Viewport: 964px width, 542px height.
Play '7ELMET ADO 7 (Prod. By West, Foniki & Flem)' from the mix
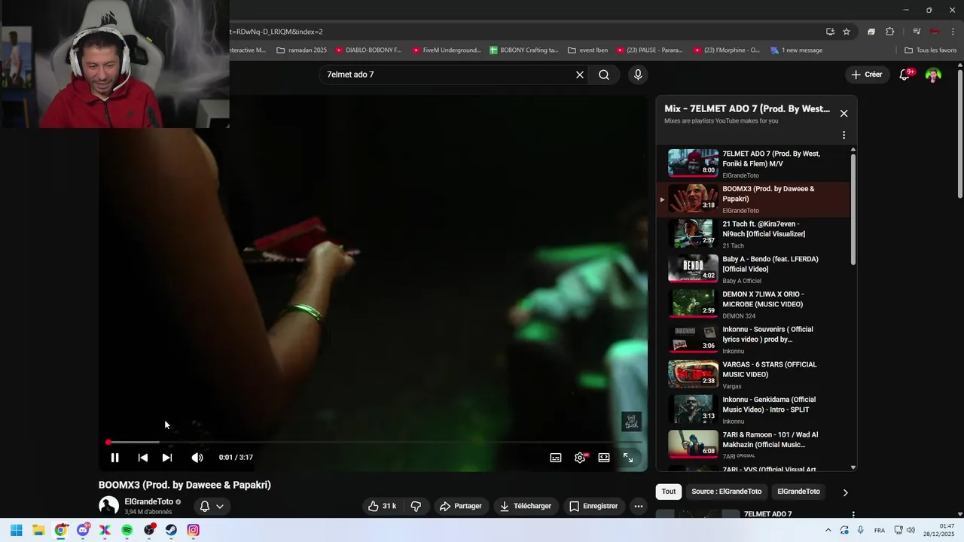coord(753,163)
